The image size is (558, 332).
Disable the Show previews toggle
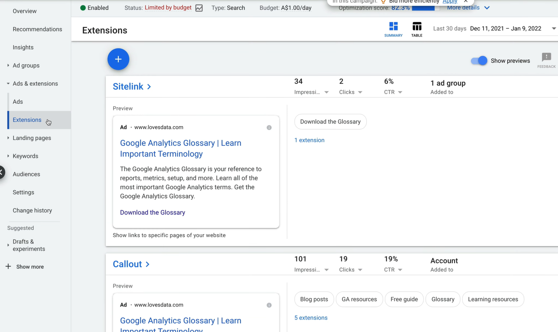pos(478,61)
